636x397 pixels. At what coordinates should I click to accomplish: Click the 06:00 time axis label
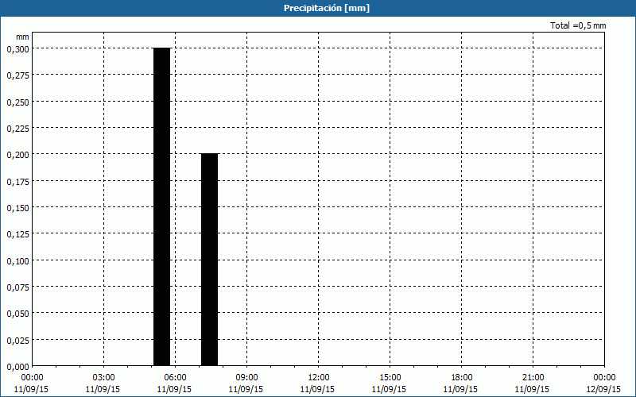(x=175, y=378)
